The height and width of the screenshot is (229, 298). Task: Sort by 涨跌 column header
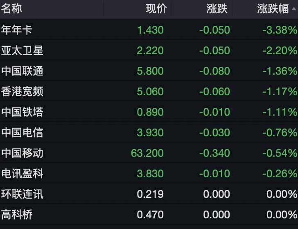point(217,9)
